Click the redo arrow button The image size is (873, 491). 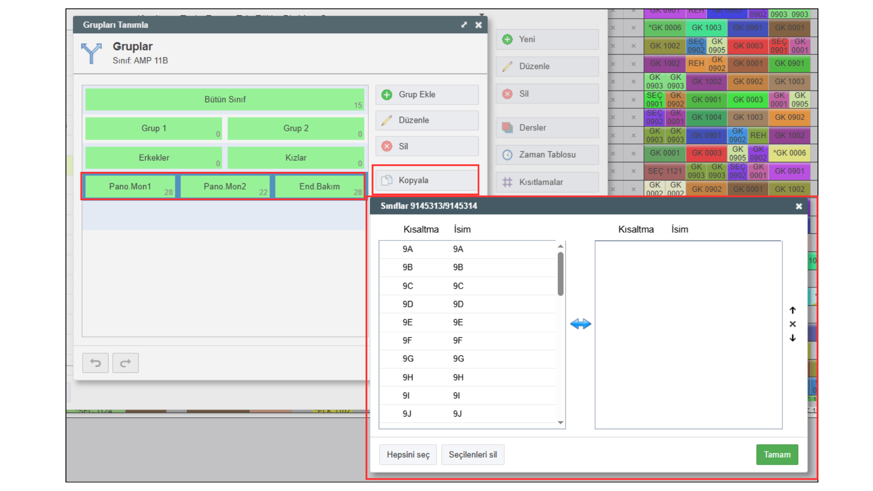(125, 363)
